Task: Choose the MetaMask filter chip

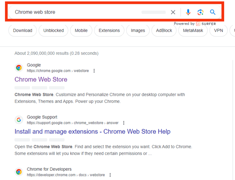Action: click(193, 31)
